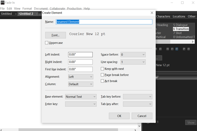Viewport: 197px width, 131px height.
Task: Open the Alignment dropdown
Action: pos(80,77)
